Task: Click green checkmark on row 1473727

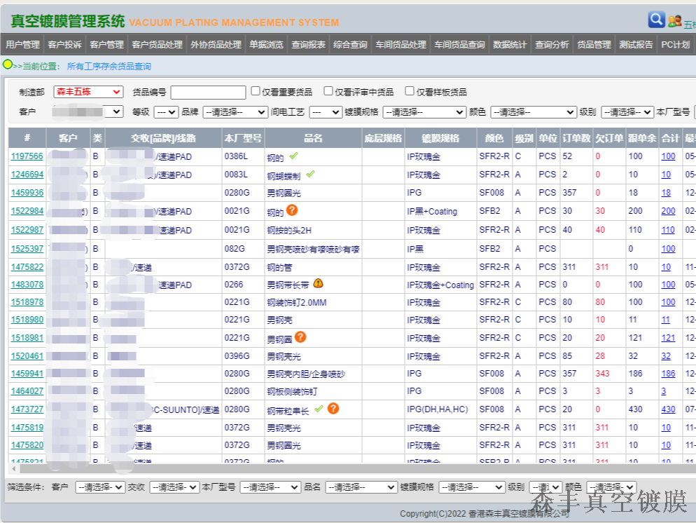Action: point(319,408)
